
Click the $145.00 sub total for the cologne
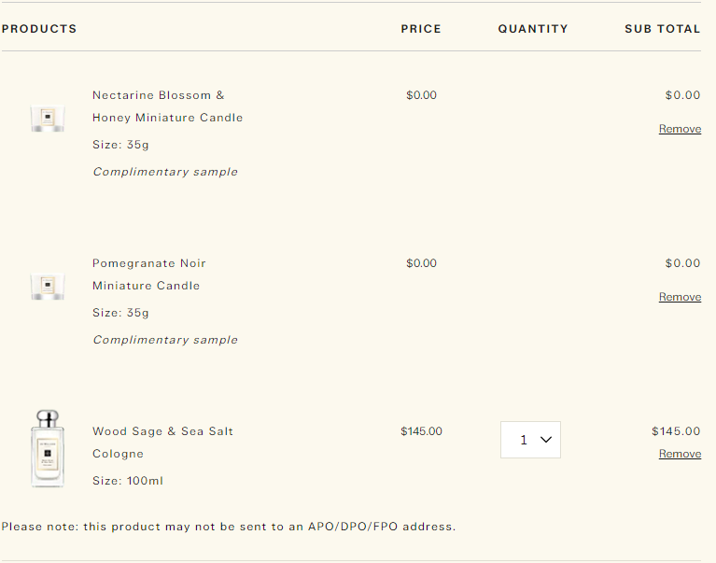(x=676, y=431)
